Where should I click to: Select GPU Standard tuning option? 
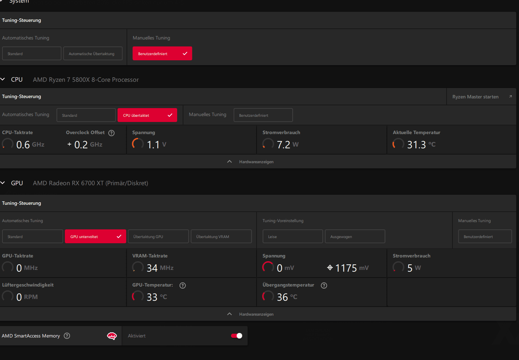click(33, 236)
